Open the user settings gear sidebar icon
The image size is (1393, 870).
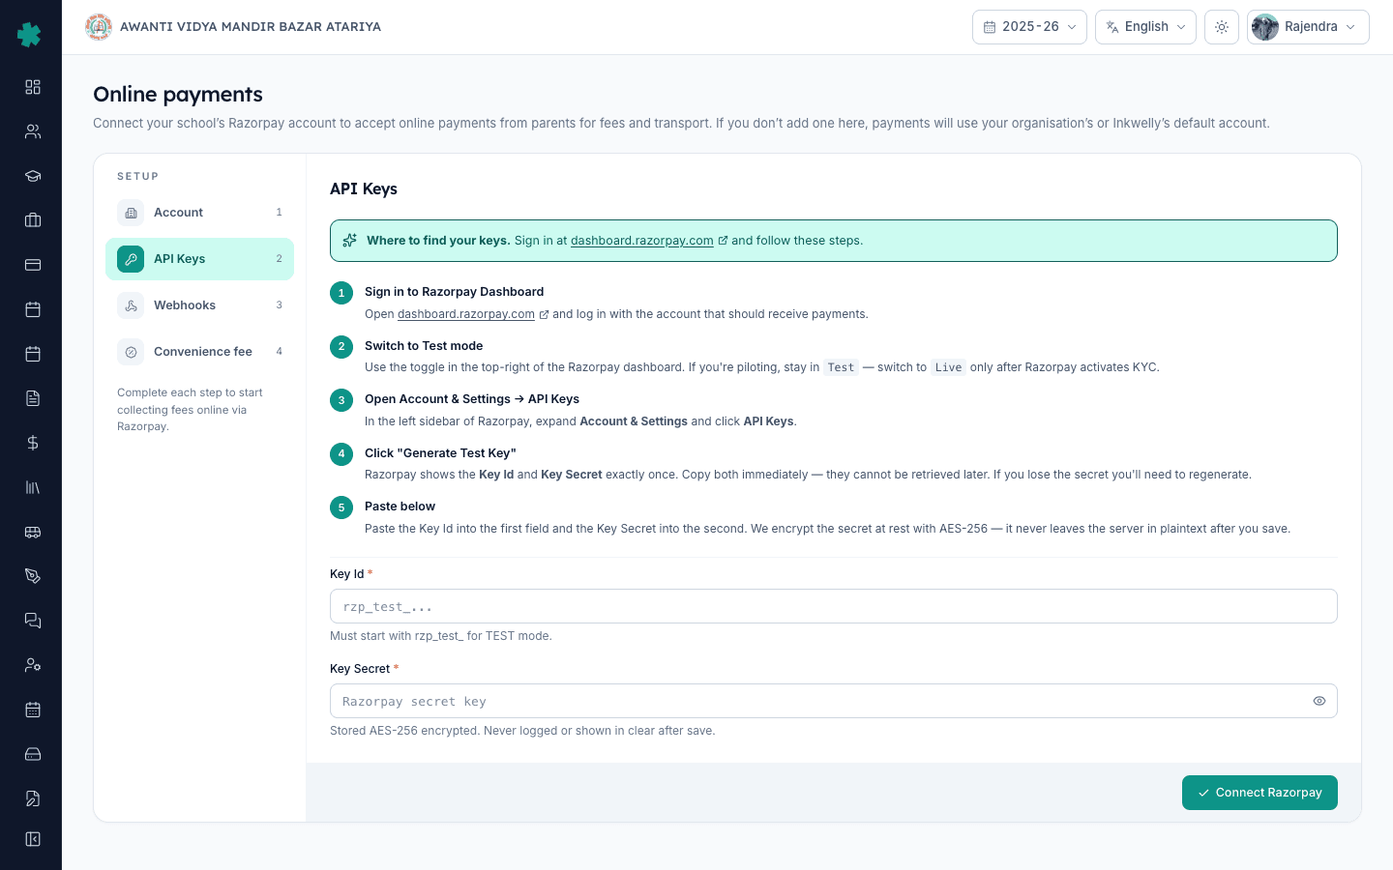point(33,665)
